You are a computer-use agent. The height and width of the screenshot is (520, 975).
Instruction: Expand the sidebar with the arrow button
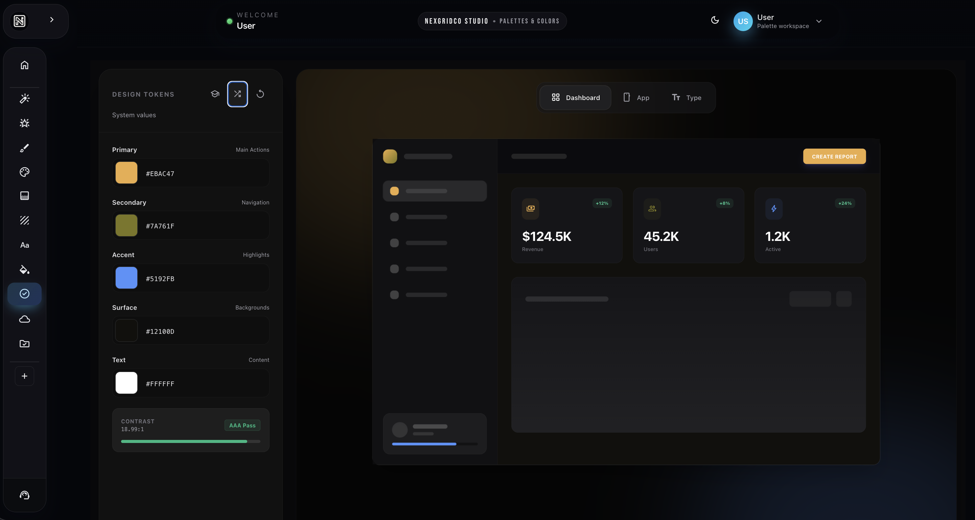52,20
